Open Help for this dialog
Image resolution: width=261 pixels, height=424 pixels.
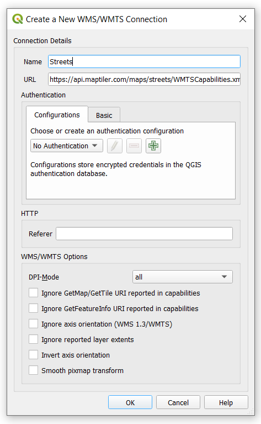click(x=226, y=402)
